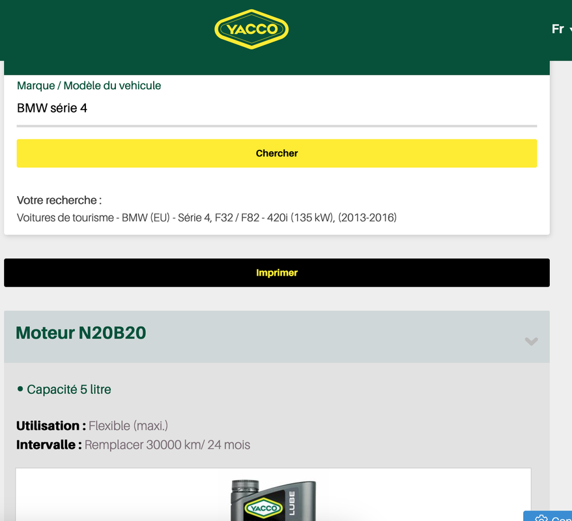Click the Flexible (maxi.) utilisation value
572x521 pixels.
pos(128,426)
